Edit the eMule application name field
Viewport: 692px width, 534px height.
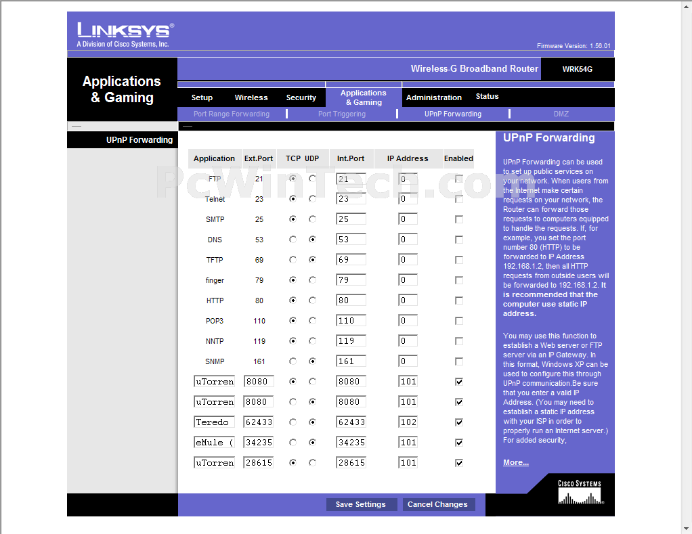click(x=215, y=443)
